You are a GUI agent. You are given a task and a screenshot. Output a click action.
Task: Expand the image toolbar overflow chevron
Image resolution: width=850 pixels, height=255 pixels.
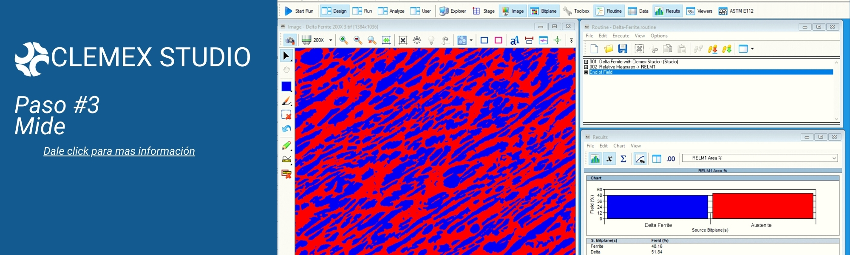(x=571, y=40)
